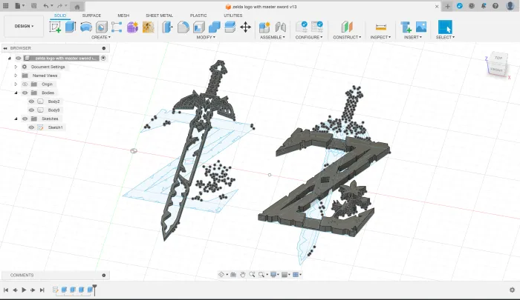The width and height of the screenshot is (520, 300).
Task: Open the MODIFY dropdown menu
Action: pyautogui.click(x=206, y=37)
